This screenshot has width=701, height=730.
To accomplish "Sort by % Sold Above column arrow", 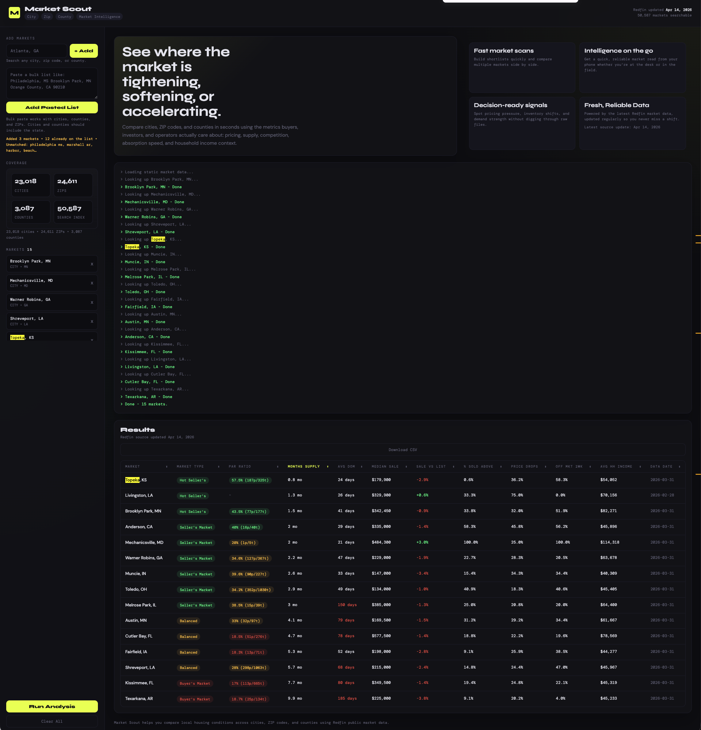I will 501,467.
